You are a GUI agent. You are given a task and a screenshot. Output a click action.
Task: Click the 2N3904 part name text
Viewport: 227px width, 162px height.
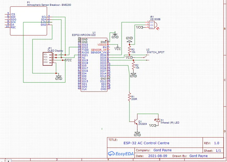pyautogui.click(x=143, y=124)
